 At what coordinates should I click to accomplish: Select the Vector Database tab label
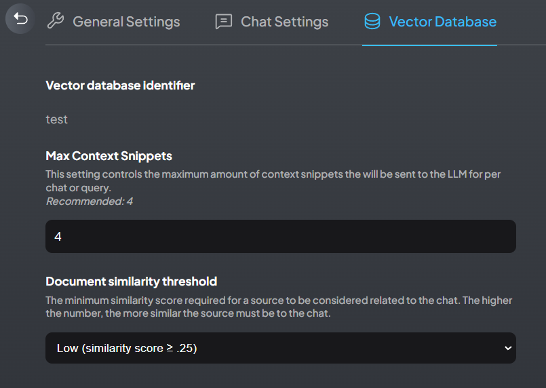pos(442,22)
